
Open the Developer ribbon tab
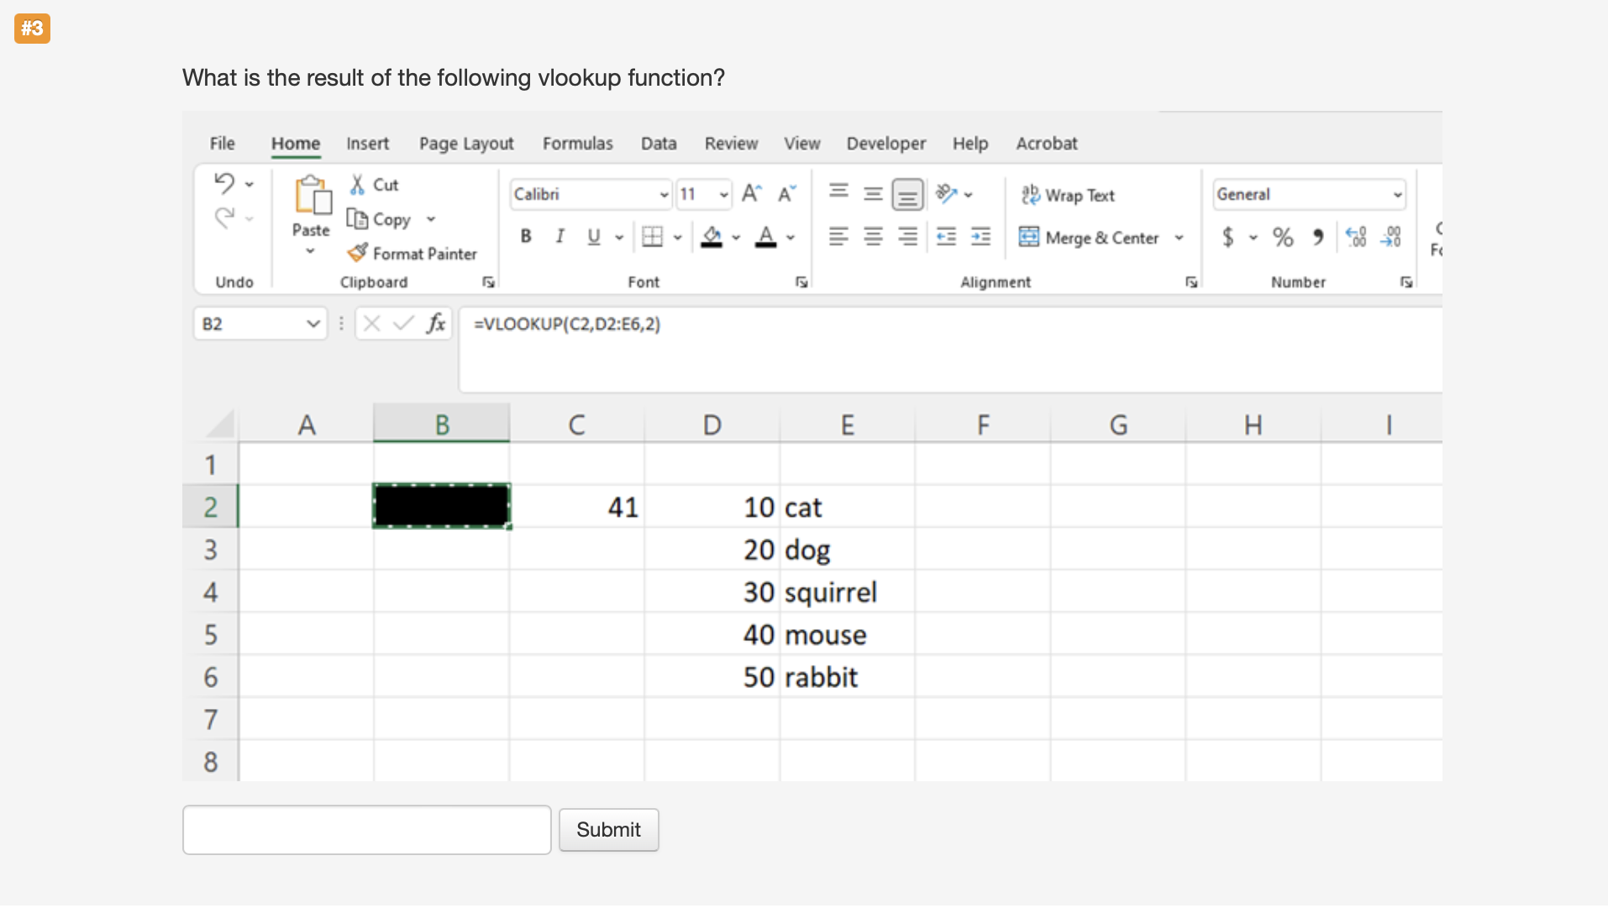pos(886,143)
